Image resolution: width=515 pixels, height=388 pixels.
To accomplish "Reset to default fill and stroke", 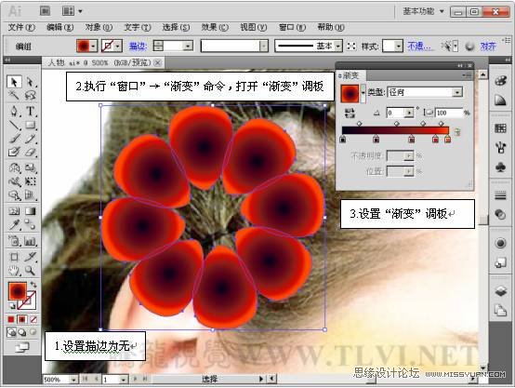I will pyautogui.click(x=11, y=306).
